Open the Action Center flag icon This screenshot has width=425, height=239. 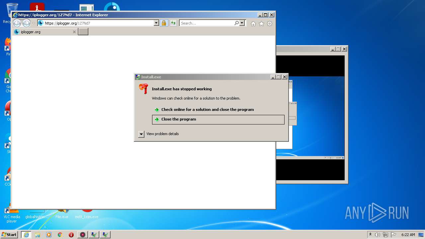393,234
